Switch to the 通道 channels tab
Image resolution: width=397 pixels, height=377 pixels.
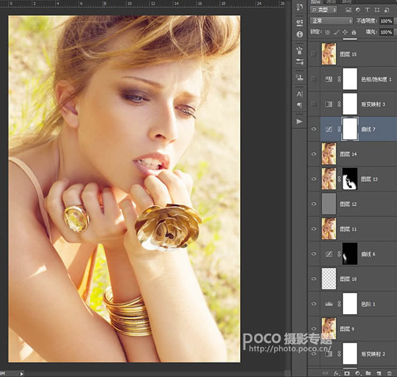[x=331, y=2]
